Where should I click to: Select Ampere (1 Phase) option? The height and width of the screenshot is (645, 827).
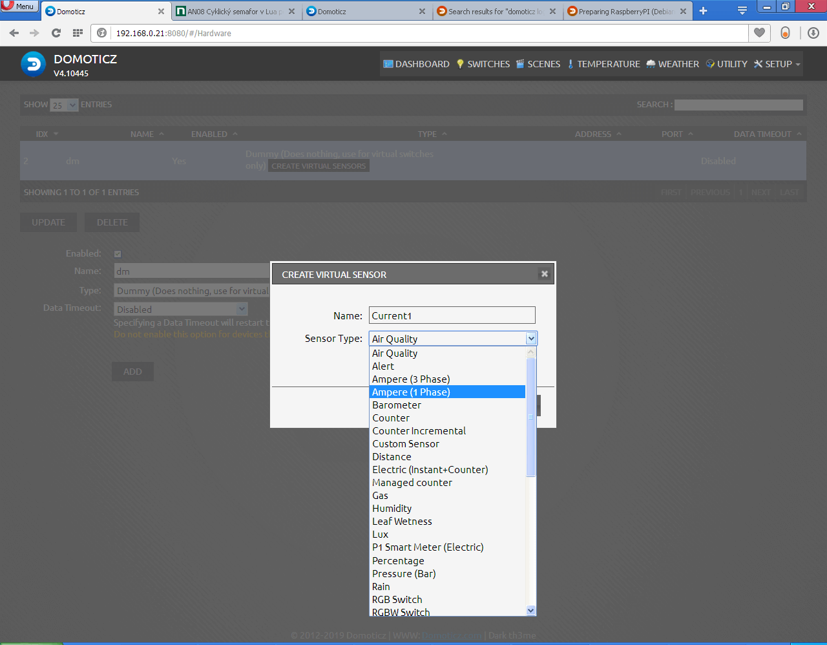click(447, 392)
